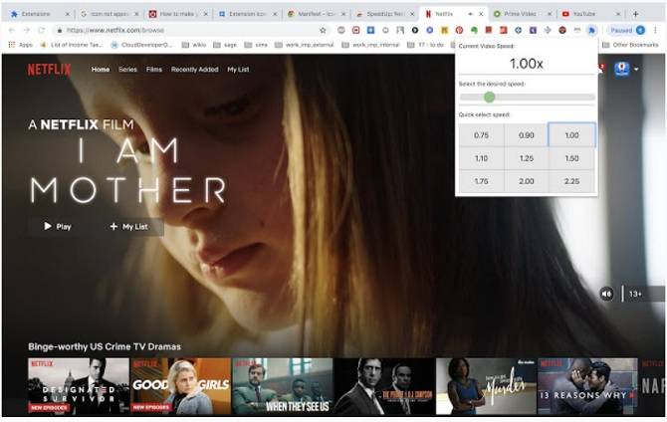Bookmark the page with the star icon

point(323,30)
